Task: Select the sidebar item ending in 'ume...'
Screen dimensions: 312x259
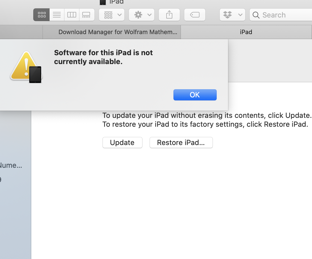Action: (x=11, y=165)
